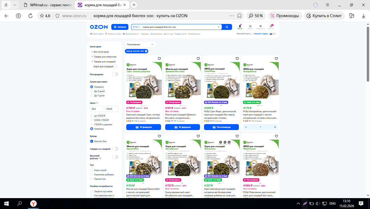Favorite the ВитаБронхо product
The image size is (370, 209).
tap(198, 136)
